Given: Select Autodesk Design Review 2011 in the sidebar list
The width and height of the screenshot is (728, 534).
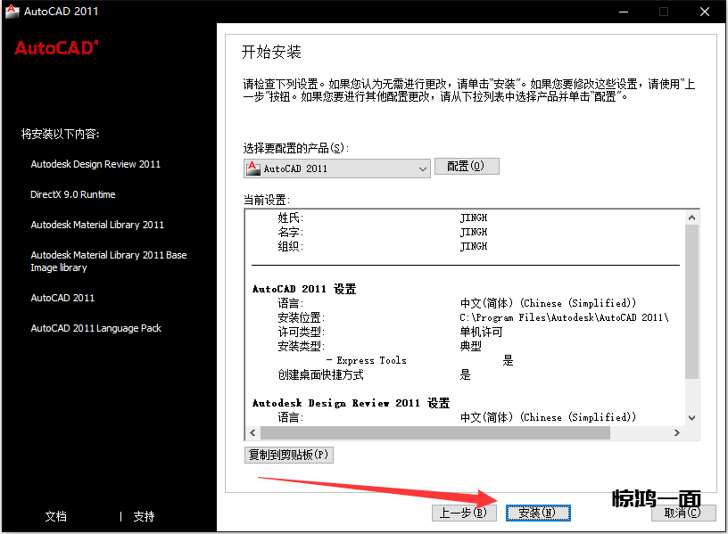Looking at the screenshot, I should point(95,164).
